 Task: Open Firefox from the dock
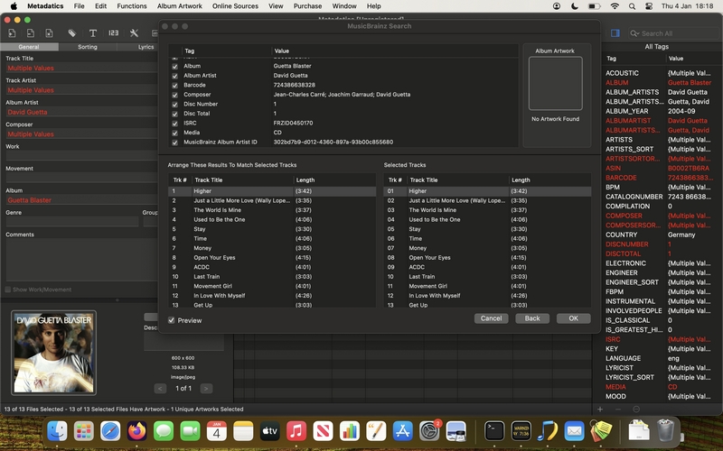coord(137,431)
